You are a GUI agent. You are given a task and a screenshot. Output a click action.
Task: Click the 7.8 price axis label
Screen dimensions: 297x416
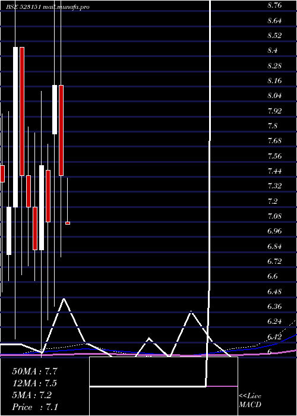273,126
